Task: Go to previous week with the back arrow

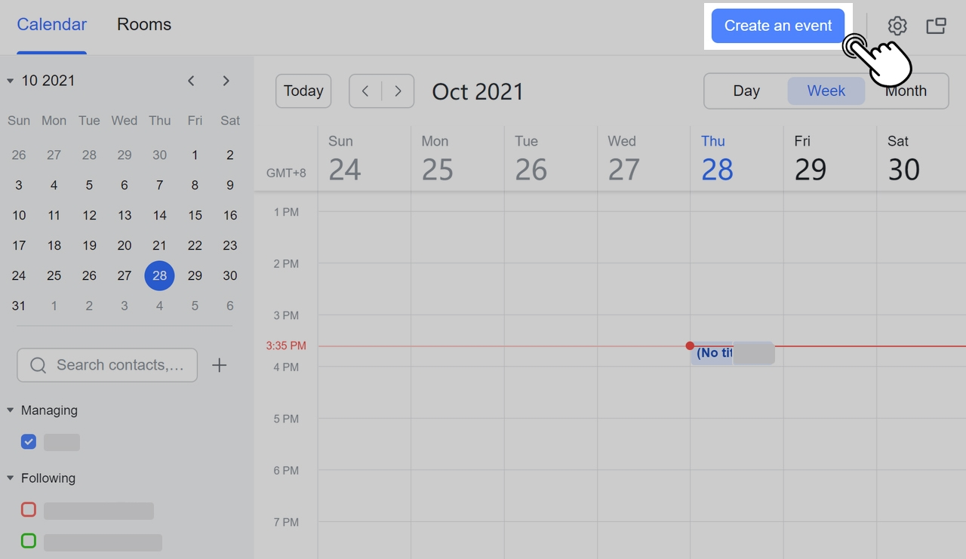Action: pos(365,91)
